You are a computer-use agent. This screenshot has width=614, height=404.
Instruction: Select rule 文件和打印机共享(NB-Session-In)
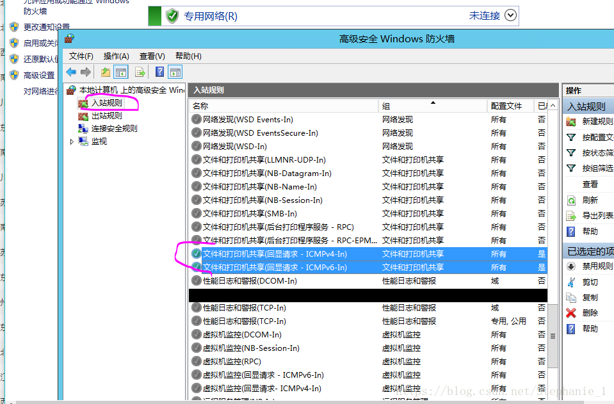click(x=368, y=200)
